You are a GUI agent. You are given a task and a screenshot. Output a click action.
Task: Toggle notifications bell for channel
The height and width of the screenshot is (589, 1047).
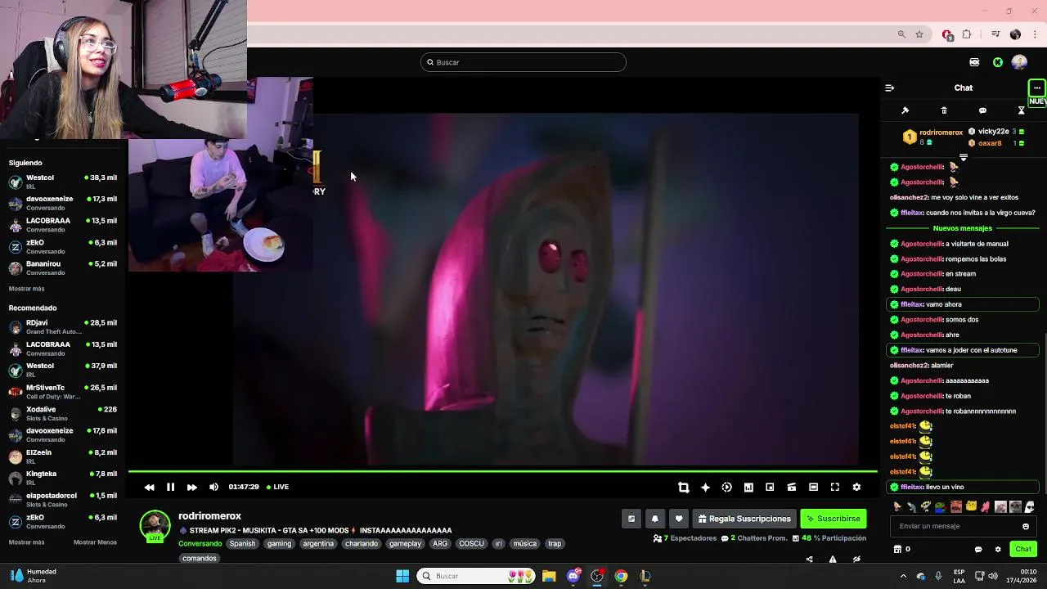(x=654, y=519)
